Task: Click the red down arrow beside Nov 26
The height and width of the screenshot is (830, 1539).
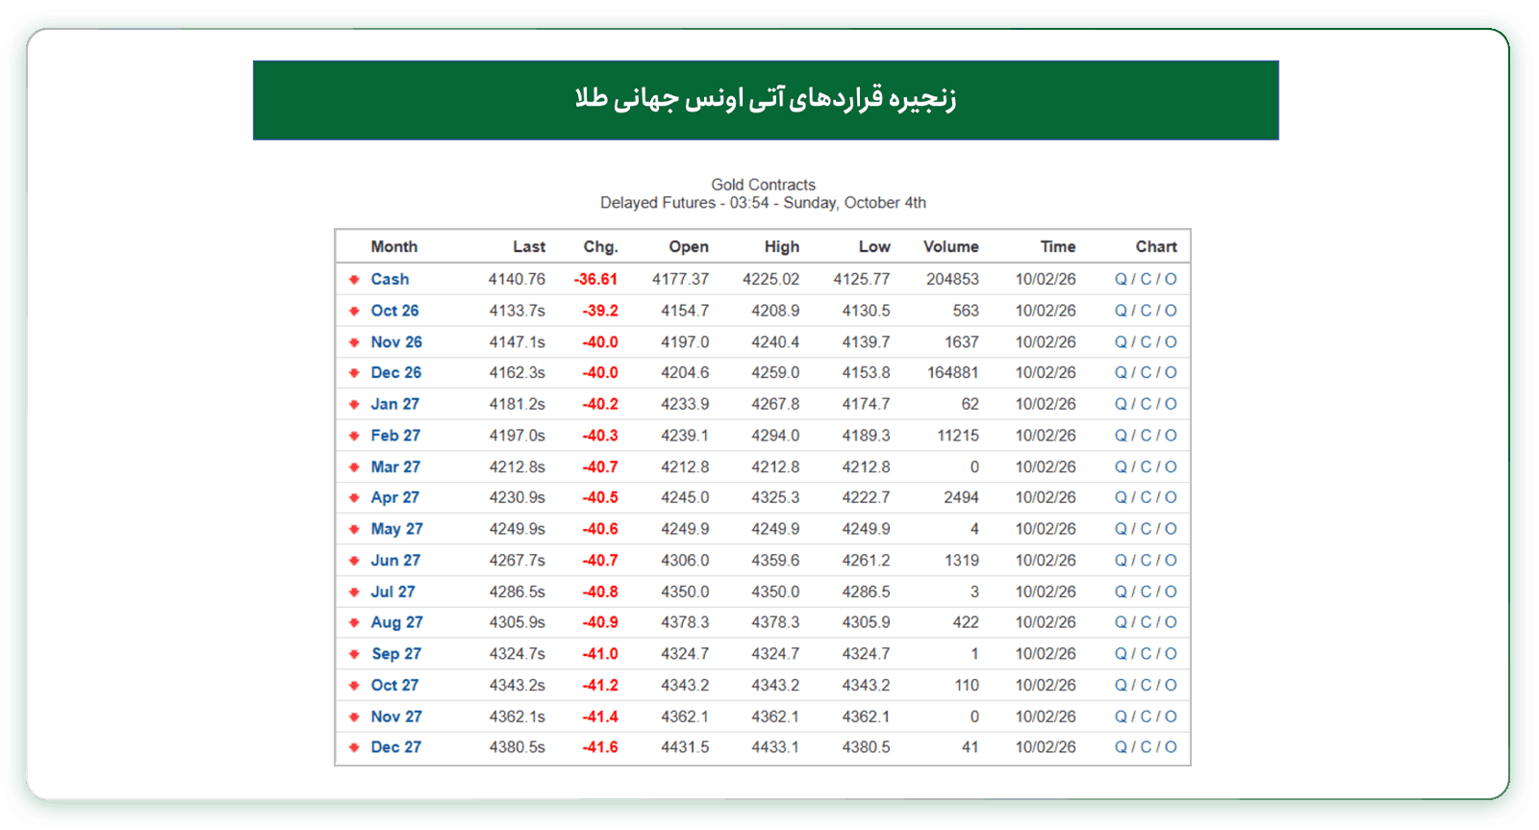Action: tap(354, 342)
